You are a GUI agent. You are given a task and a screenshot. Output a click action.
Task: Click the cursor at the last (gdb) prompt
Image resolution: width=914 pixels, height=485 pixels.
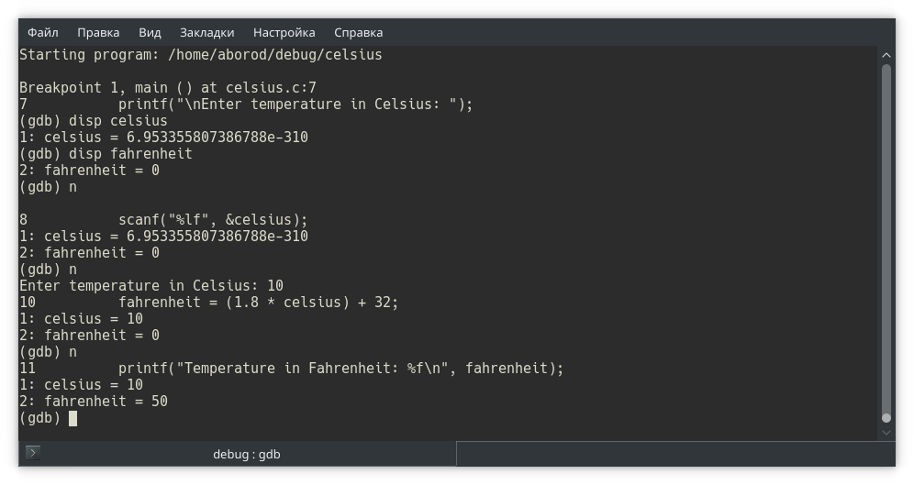click(x=72, y=418)
